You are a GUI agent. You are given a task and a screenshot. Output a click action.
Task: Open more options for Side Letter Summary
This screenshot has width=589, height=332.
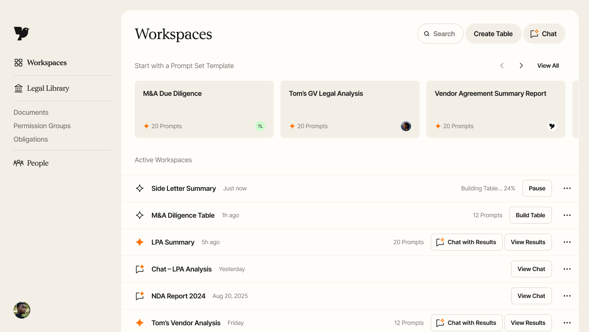point(567,188)
